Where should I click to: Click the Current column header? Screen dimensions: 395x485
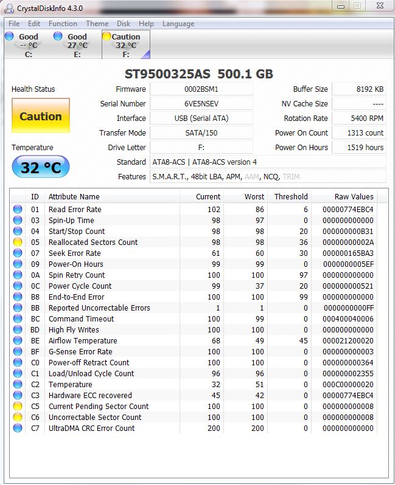point(201,196)
